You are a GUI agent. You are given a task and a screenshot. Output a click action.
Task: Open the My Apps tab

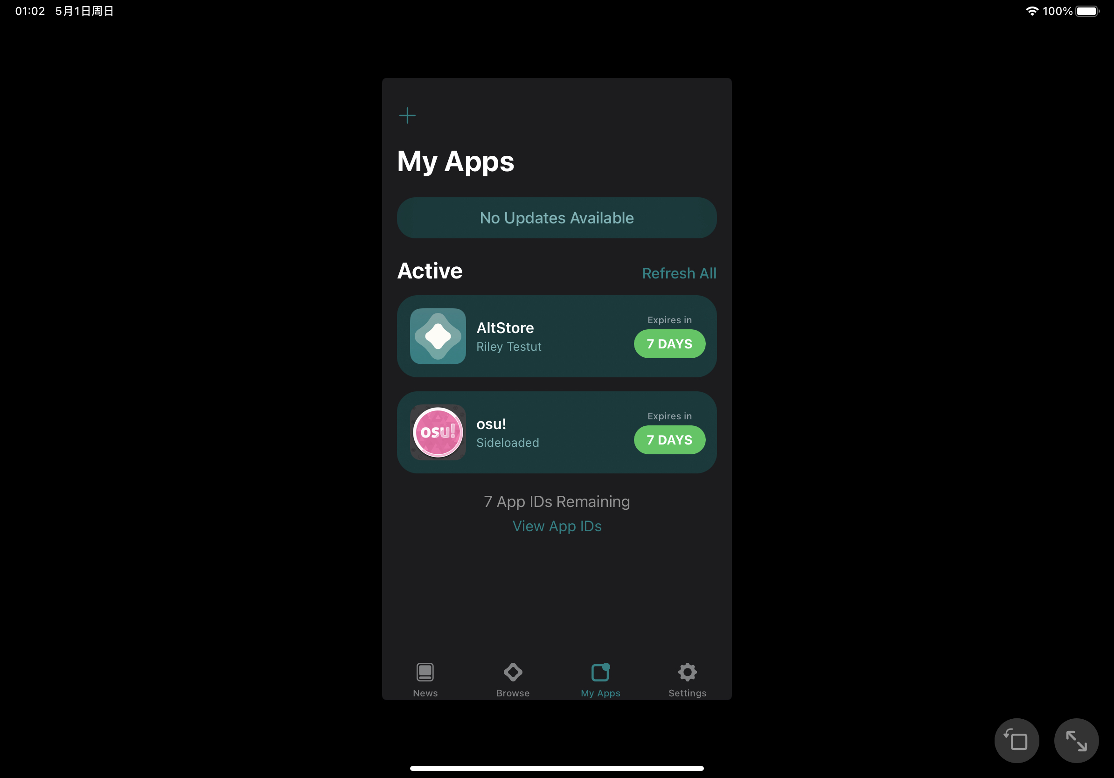[600, 679]
